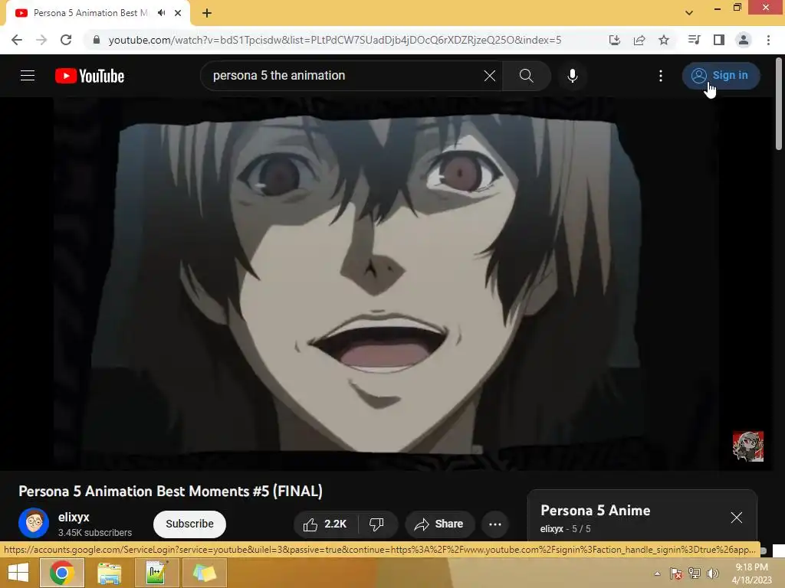Open the tab search dropdown
The height and width of the screenshot is (588, 785).
[689, 13]
